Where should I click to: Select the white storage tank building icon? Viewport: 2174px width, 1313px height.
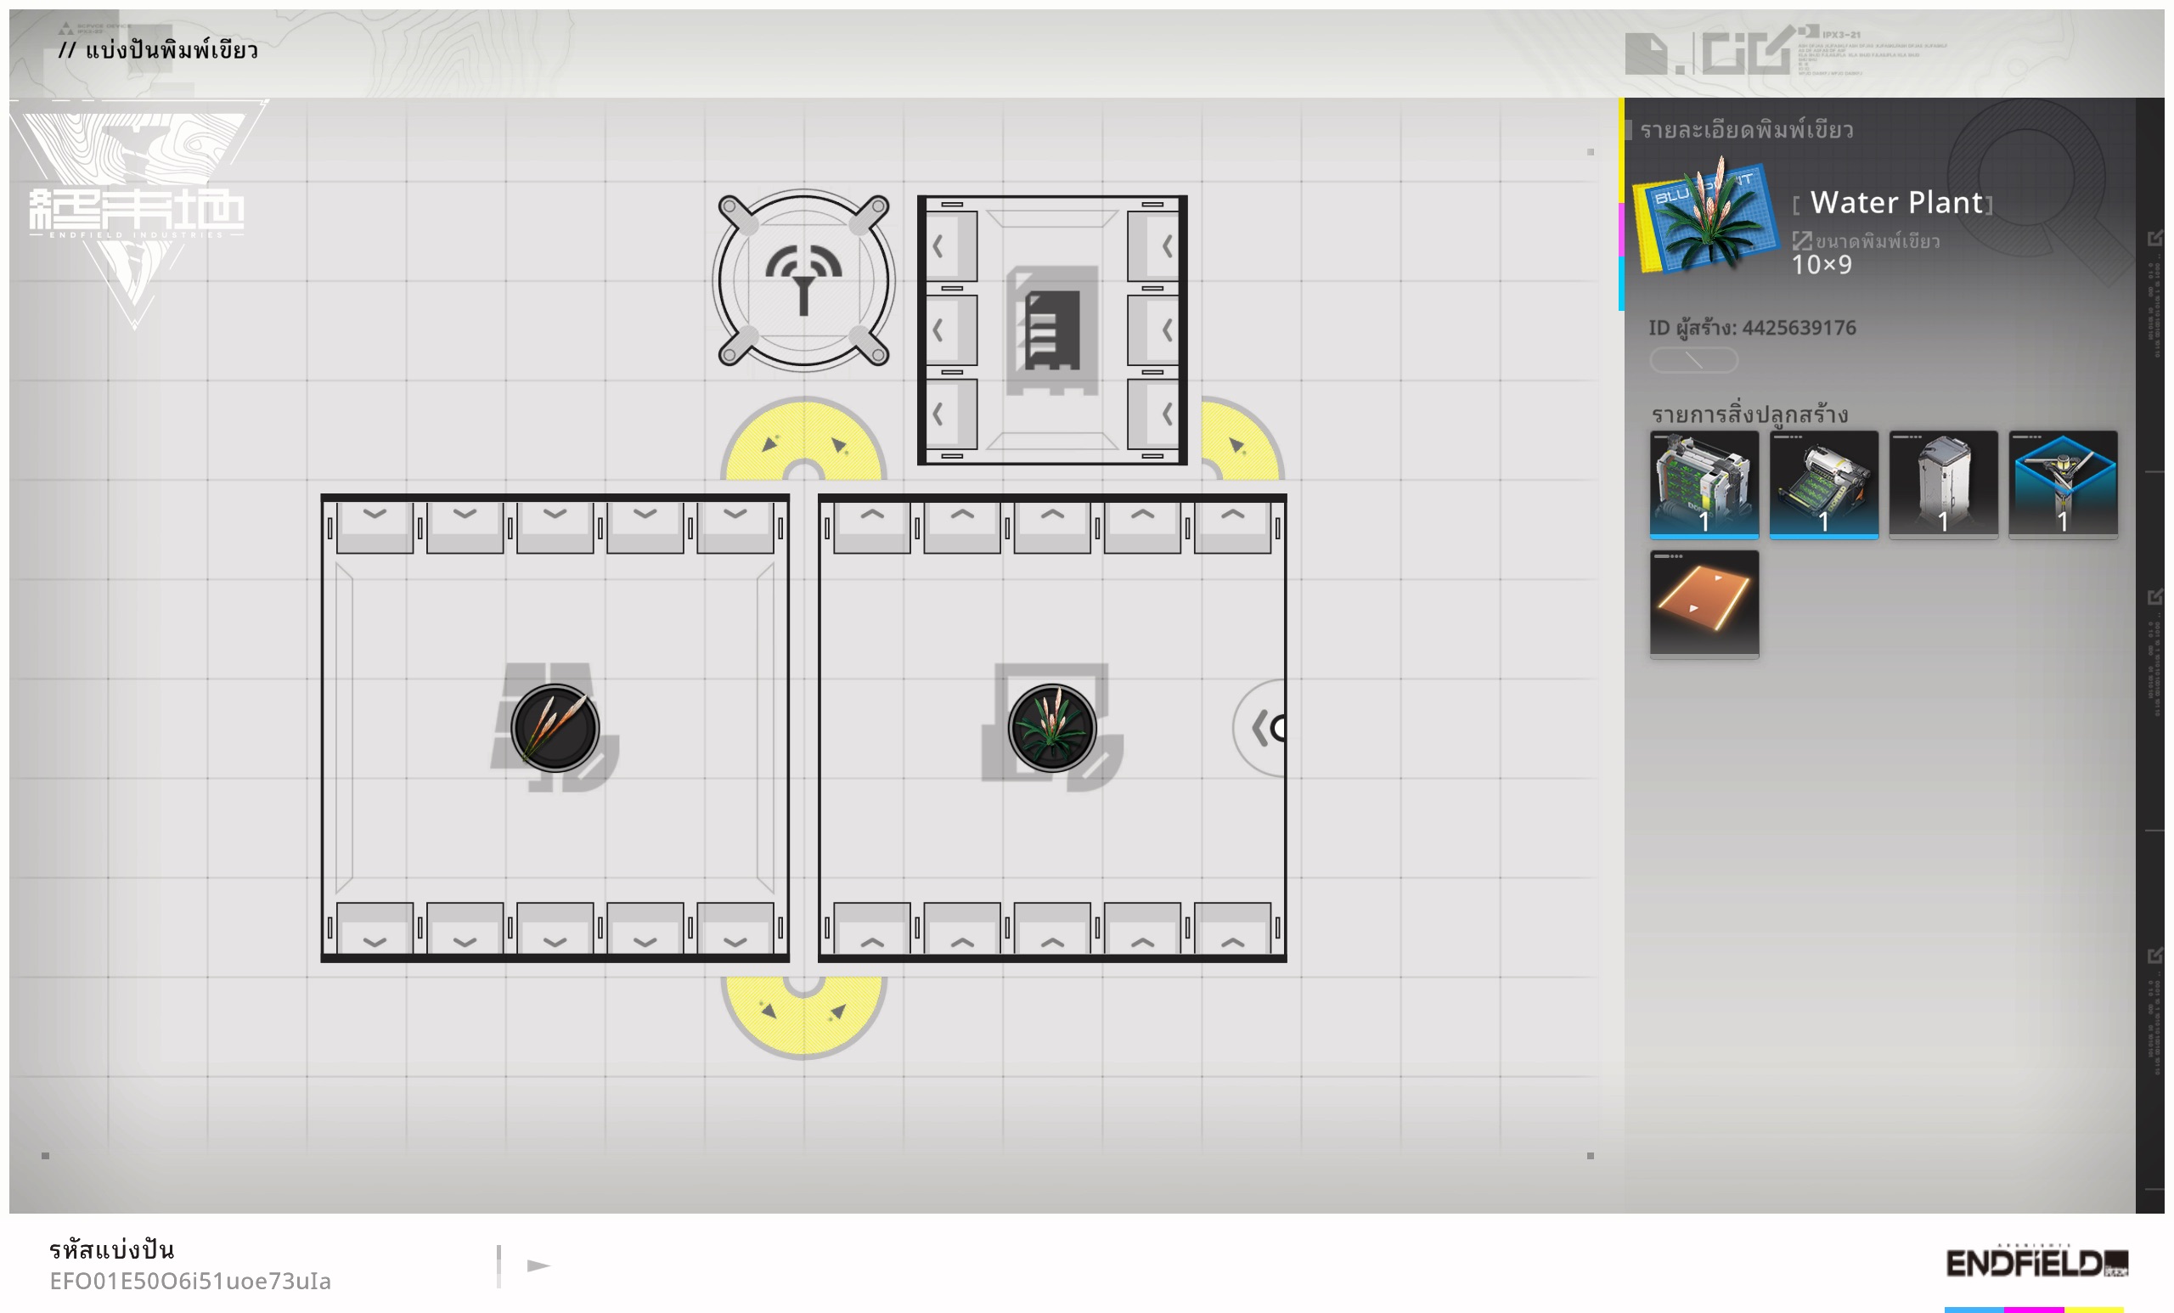pyautogui.click(x=1943, y=483)
